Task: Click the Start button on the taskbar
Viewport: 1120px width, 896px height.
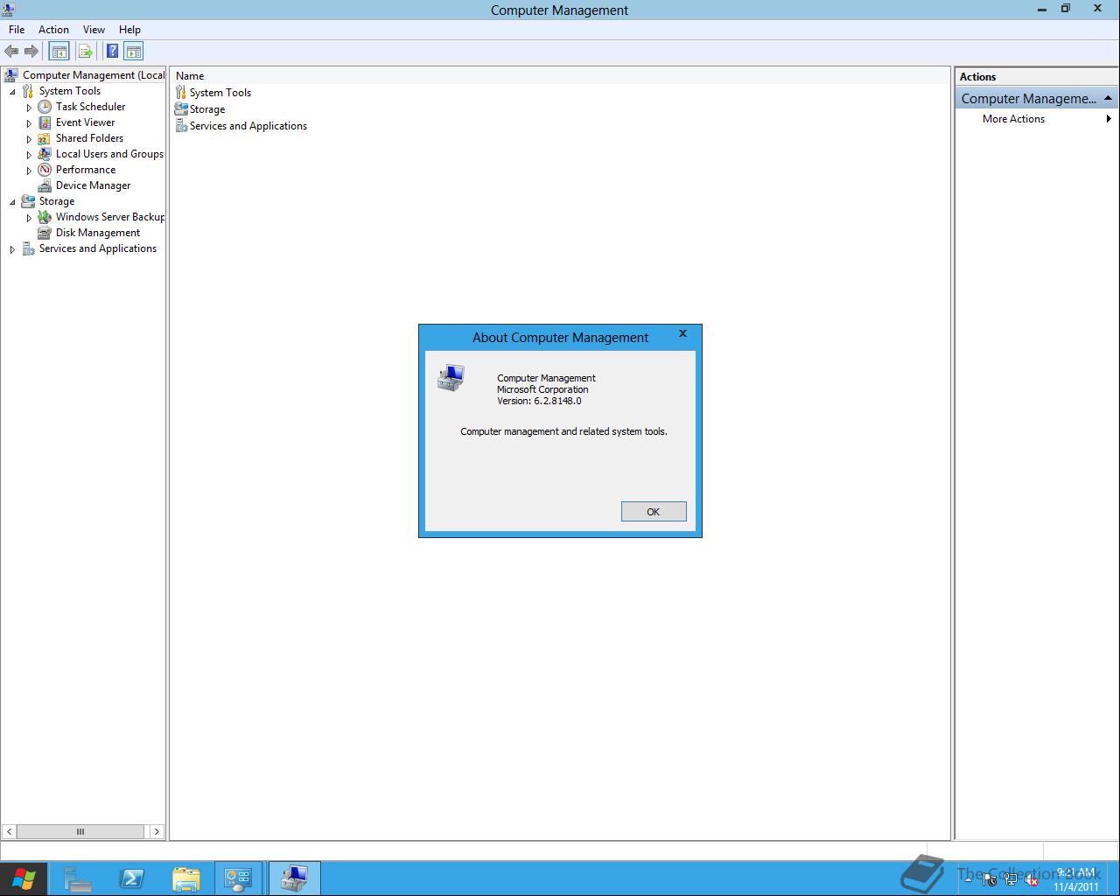Action: pyautogui.click(x=24, y=878)
